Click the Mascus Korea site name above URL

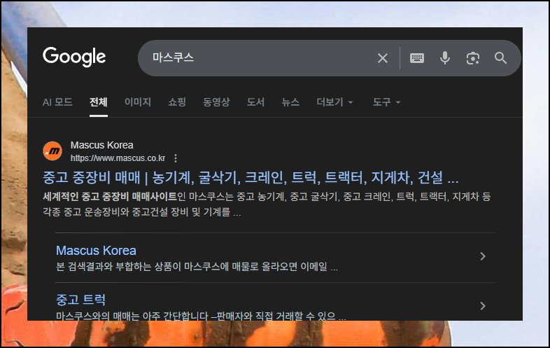[101, 145]
